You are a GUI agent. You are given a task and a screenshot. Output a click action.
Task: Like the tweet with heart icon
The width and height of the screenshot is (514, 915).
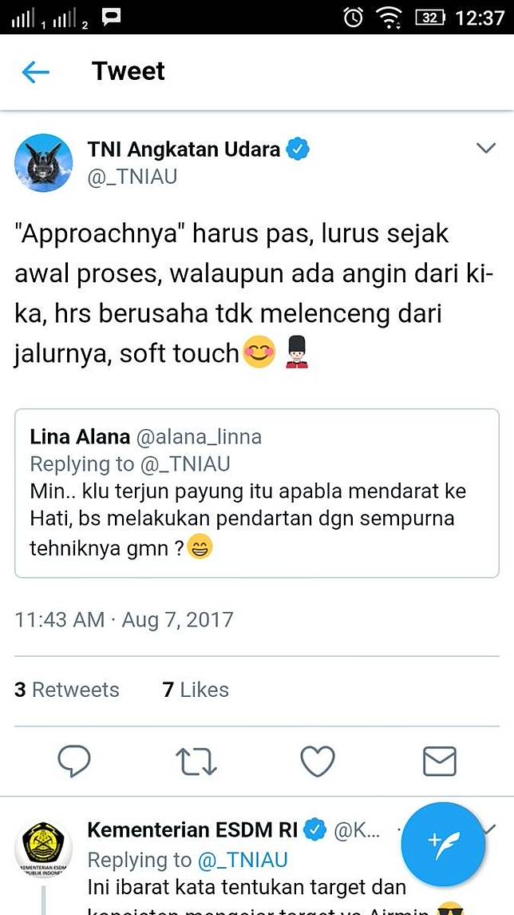(318, 762)
